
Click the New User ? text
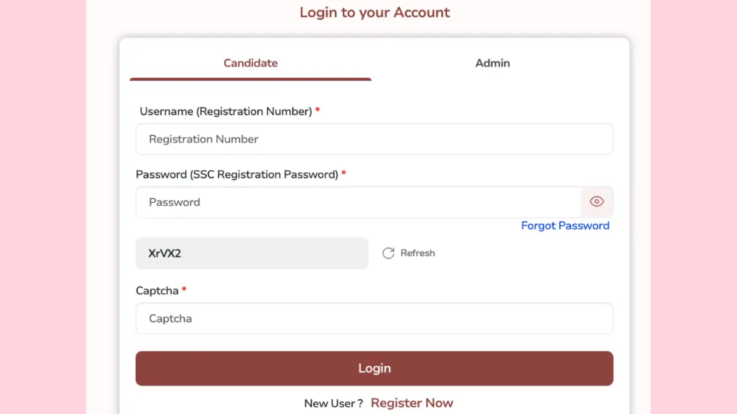[333, 403]
